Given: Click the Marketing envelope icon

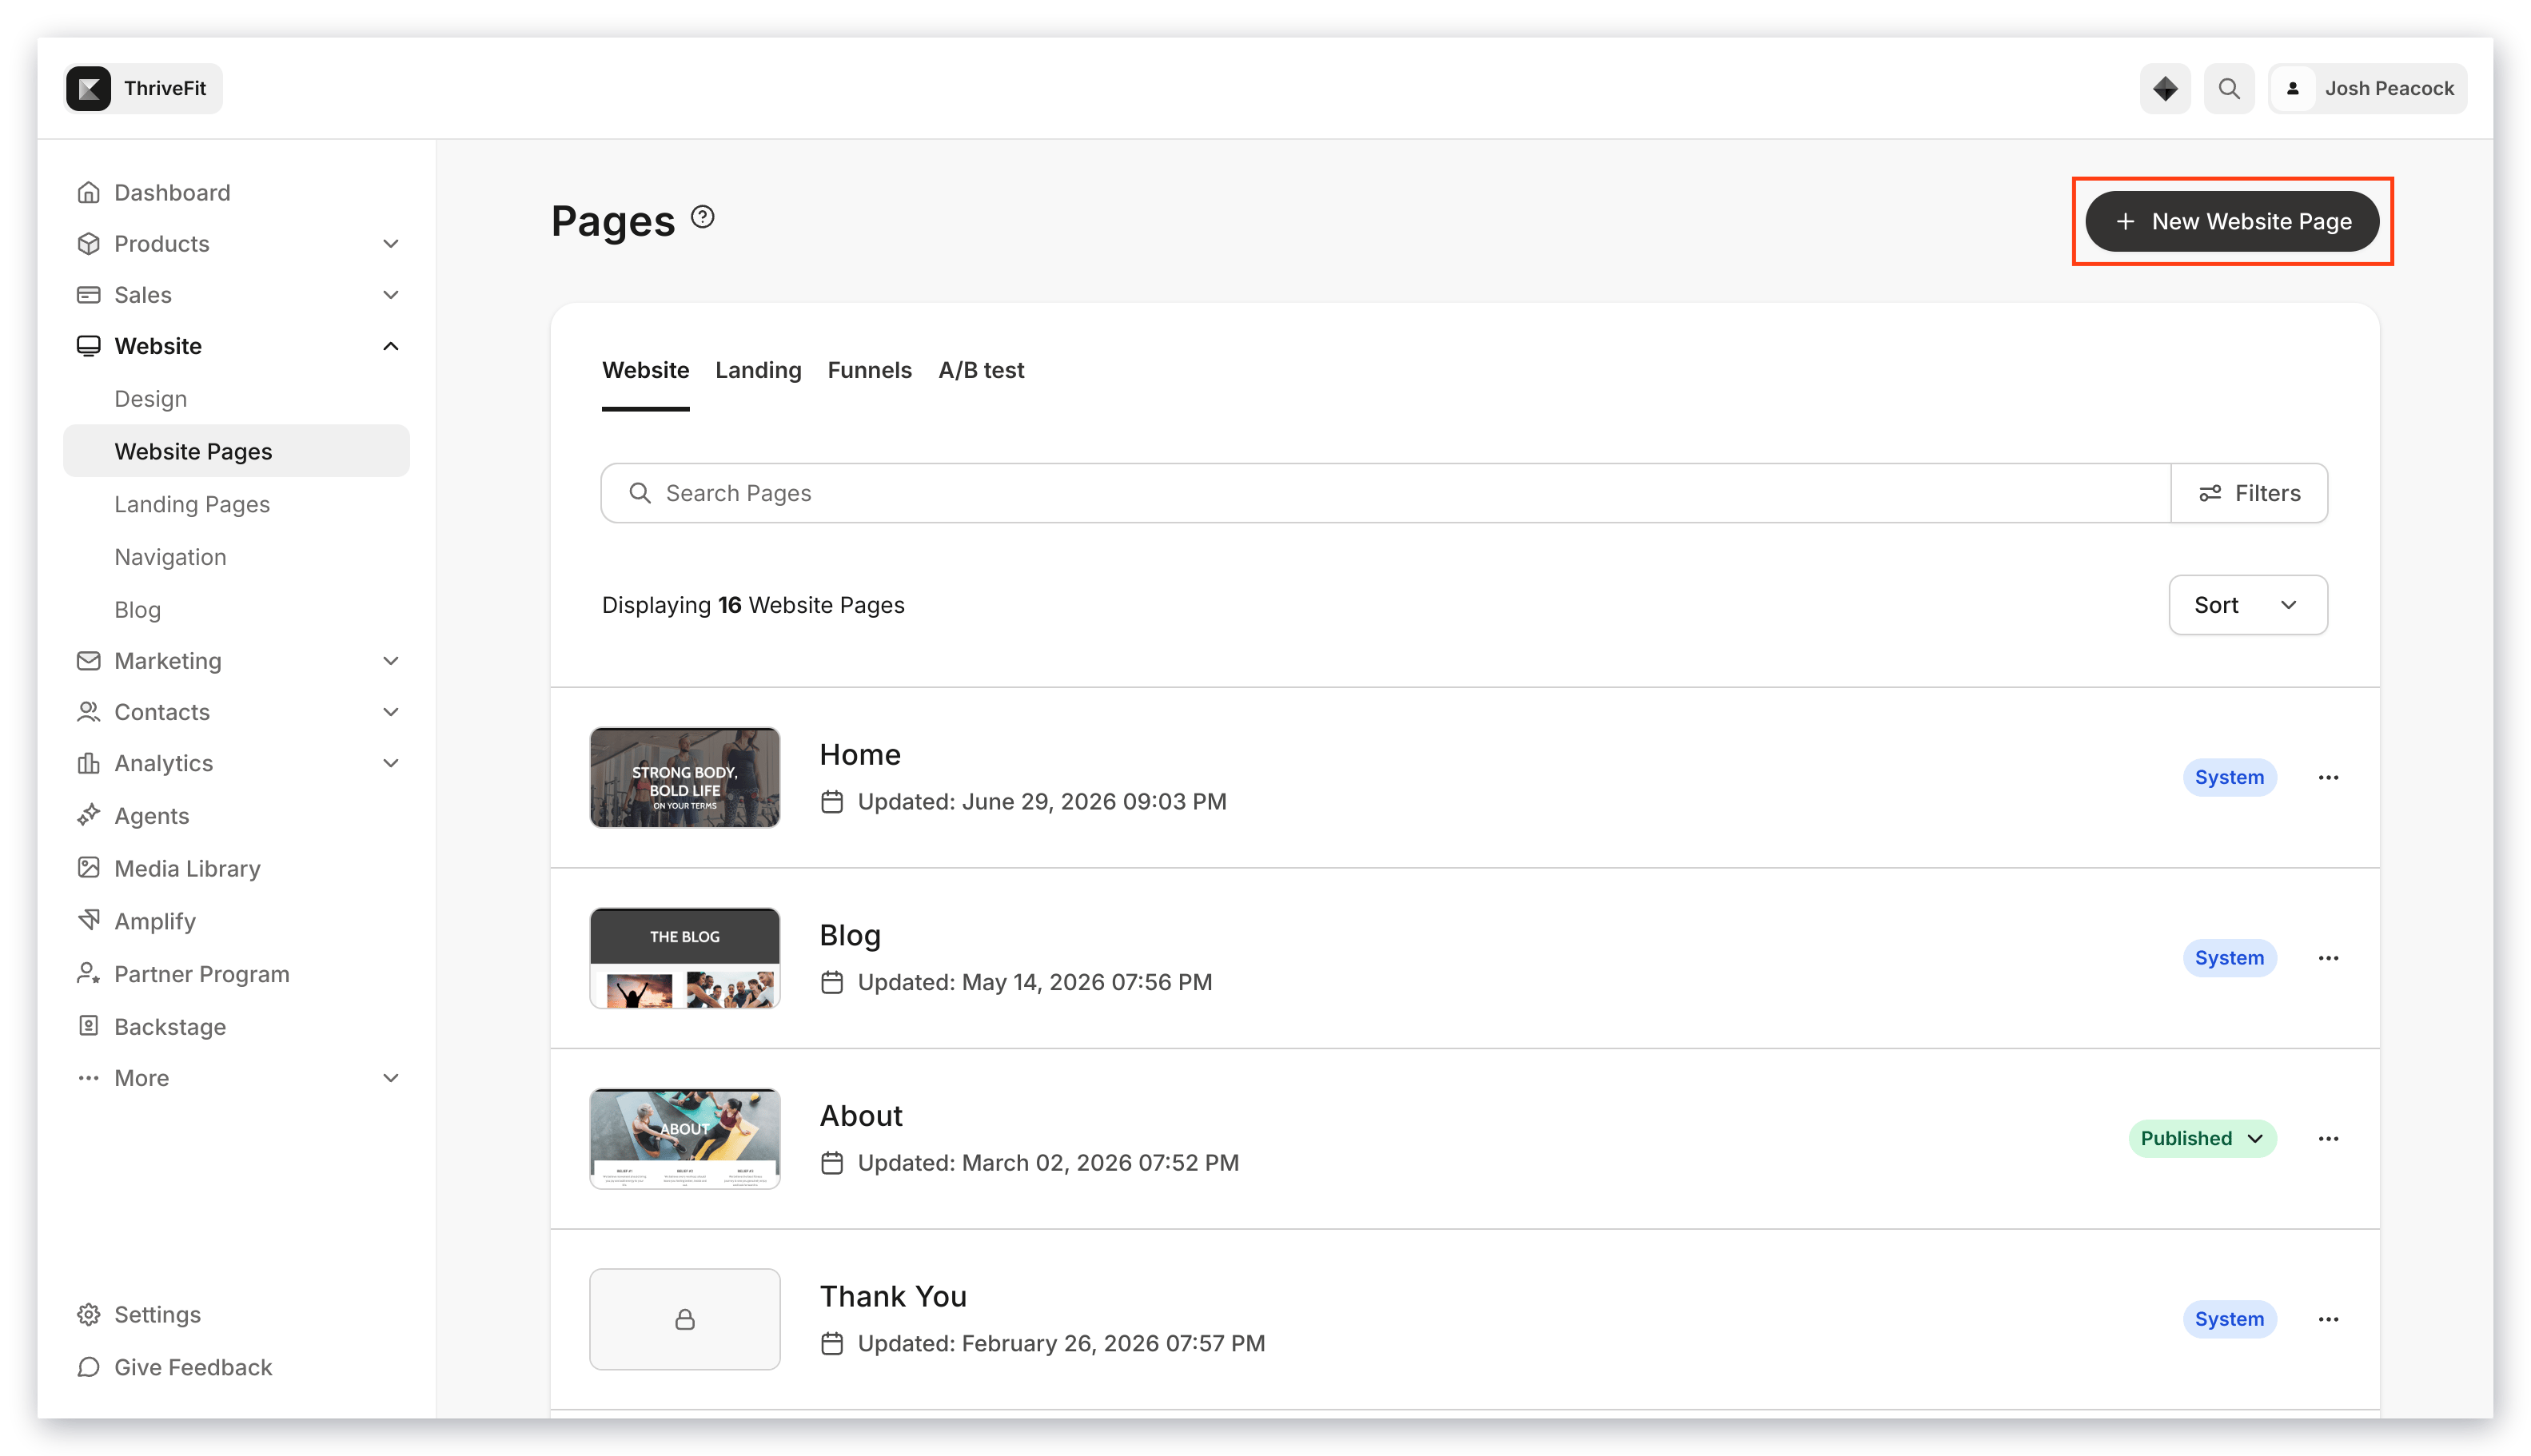Looking at the screenshot, I should click(x=88, y=661).
